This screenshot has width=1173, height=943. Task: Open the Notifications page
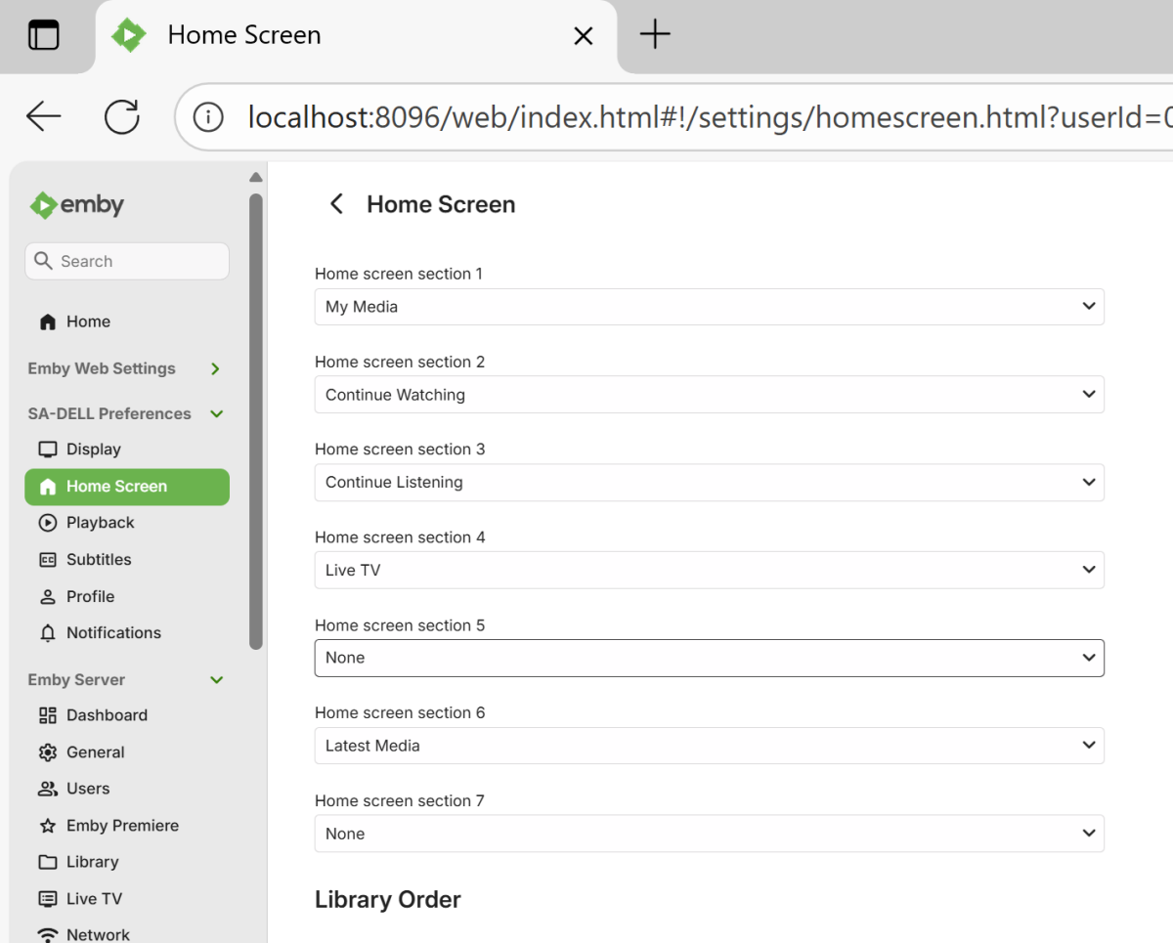[x=112, y=633]
